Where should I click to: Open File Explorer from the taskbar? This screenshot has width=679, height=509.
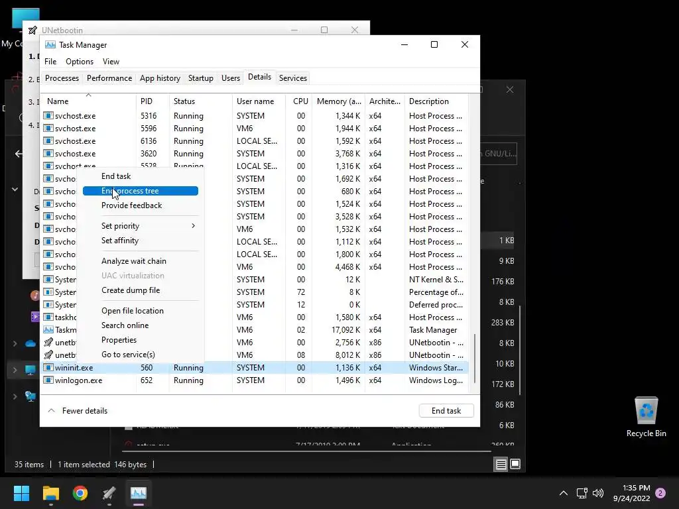pos(50,493)
